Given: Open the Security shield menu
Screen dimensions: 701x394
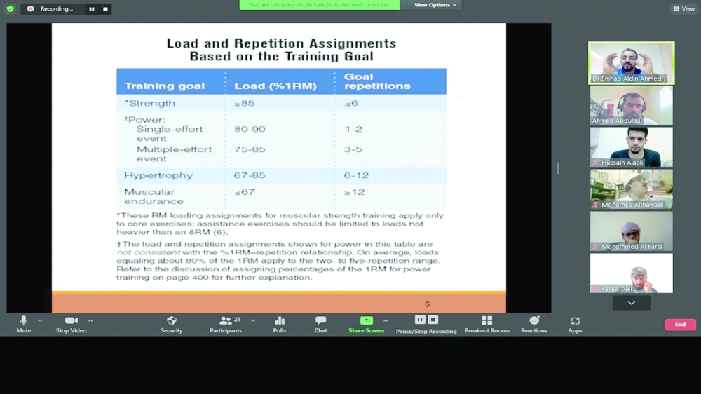Looking at the screenshot, I should [171, 324].
